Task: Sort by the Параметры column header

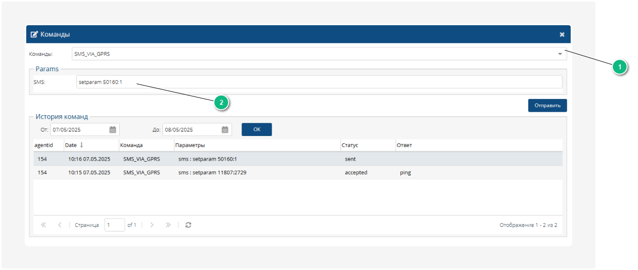Action: 257,145
